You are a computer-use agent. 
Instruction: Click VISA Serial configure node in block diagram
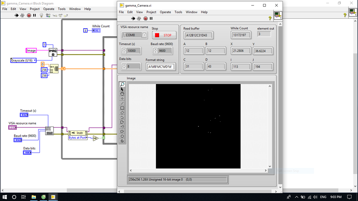click(x=49, y=131)
